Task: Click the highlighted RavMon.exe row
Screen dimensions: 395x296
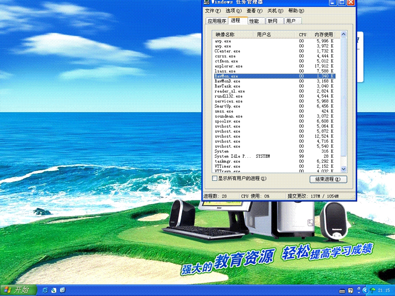Action: point(275,76)
